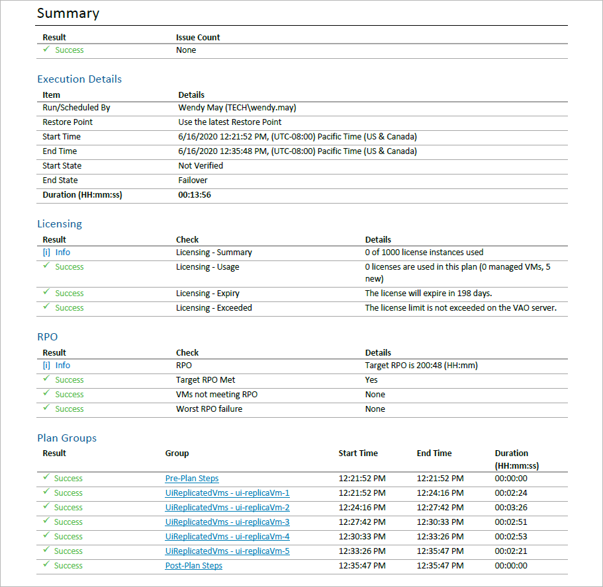
Task: Click the Group column header in Plan Groups
Action: click(x=177, y=453)
